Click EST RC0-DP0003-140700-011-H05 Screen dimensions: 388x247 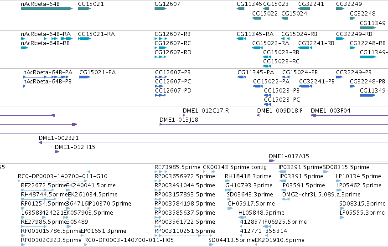[x=129, y=240]
